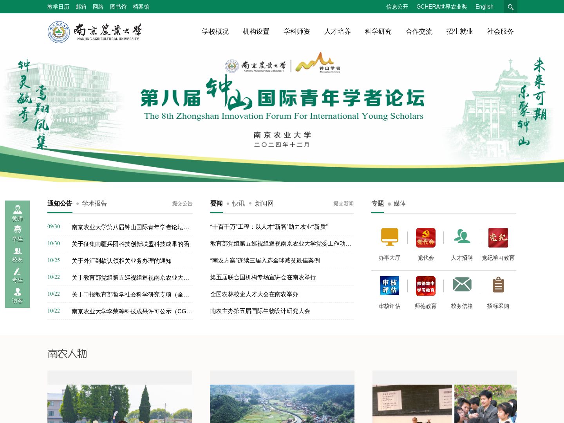Click the 师德教育 red icon
The width and height of the screenshot is (564, 423).
coord(425,285)
